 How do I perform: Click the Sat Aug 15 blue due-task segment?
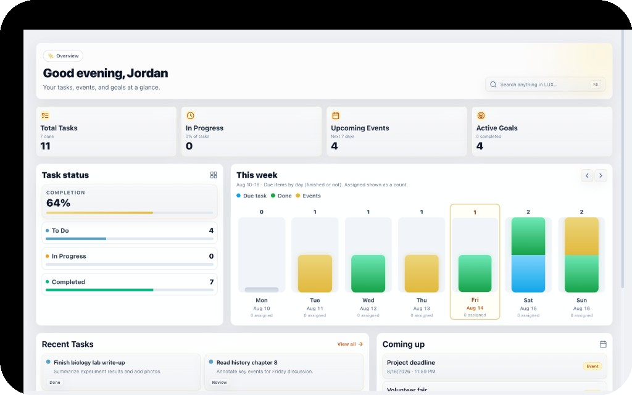point(528,273)
